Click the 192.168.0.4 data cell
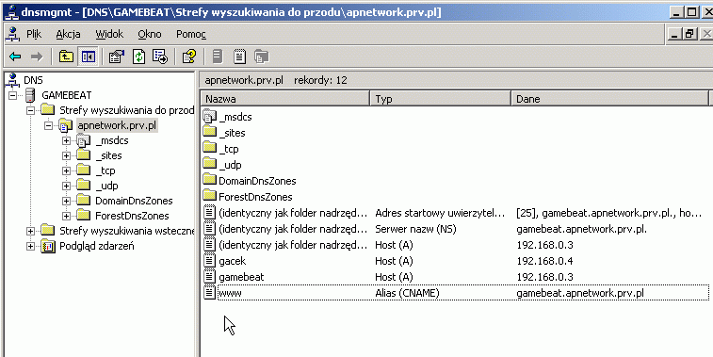The height and width of the screenshot is (357, 713). tap(544, 261)
